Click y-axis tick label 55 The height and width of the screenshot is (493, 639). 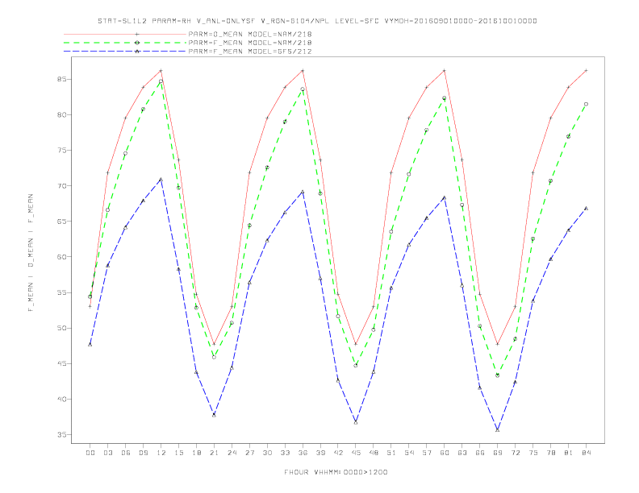click(x=62, y=292)
